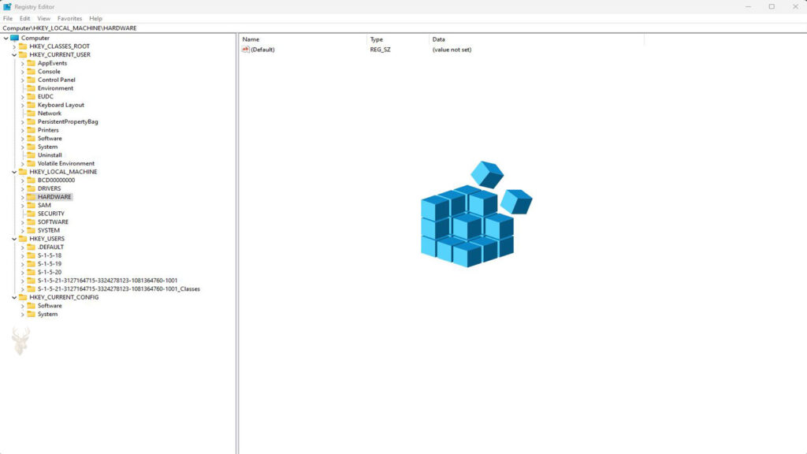
Task: Select Software under HKEY_CURRENT_CONFIG
Action: pos(50,306)
